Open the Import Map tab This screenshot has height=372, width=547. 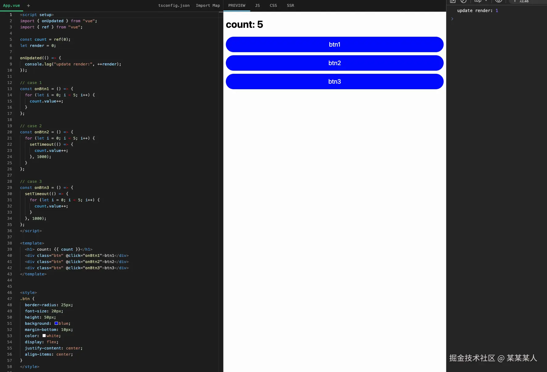pos(208,6)
